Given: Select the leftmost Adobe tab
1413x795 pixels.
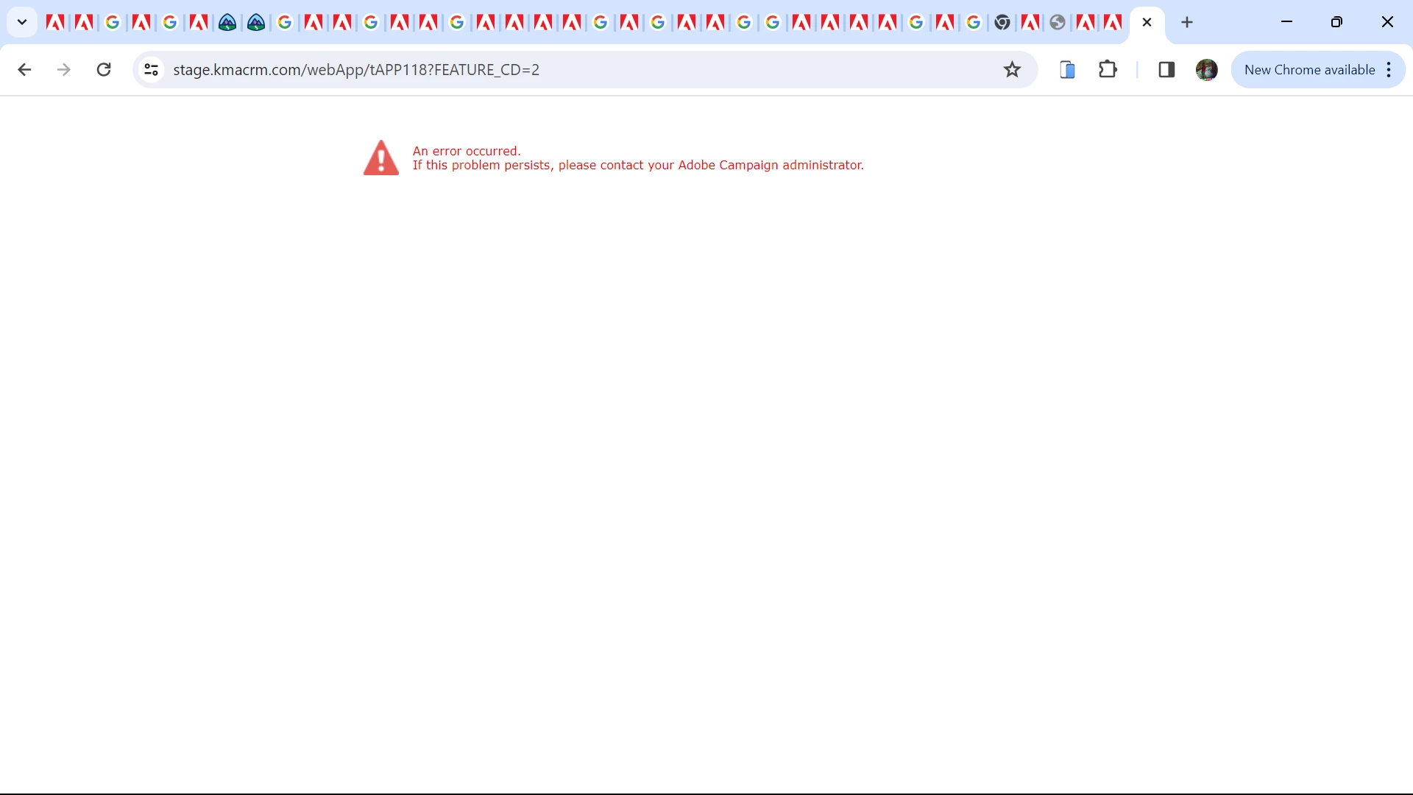Looking at the screenshot, I should tap(55, 23).
